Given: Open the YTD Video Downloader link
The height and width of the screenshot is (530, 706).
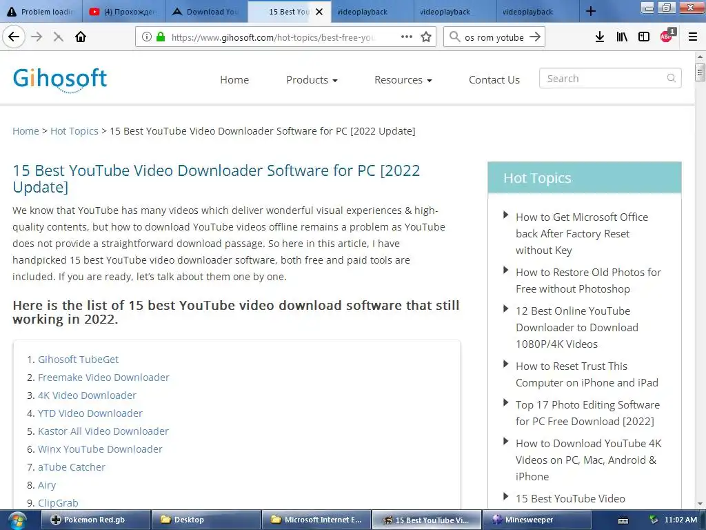Looking at the screenshot, I should tap(90, 413).
